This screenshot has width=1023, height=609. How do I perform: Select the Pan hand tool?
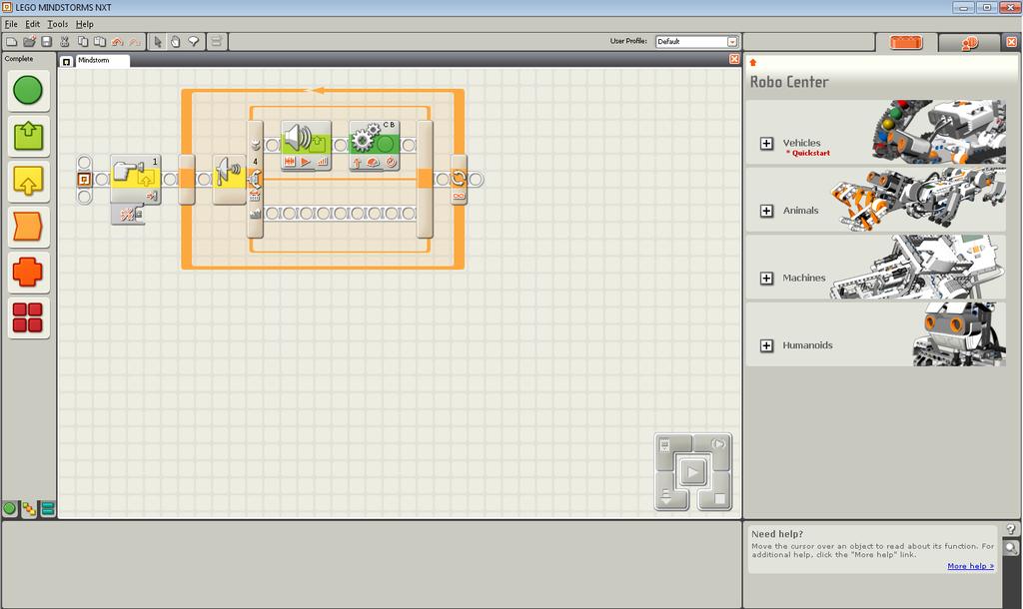[x=176, y=42]
